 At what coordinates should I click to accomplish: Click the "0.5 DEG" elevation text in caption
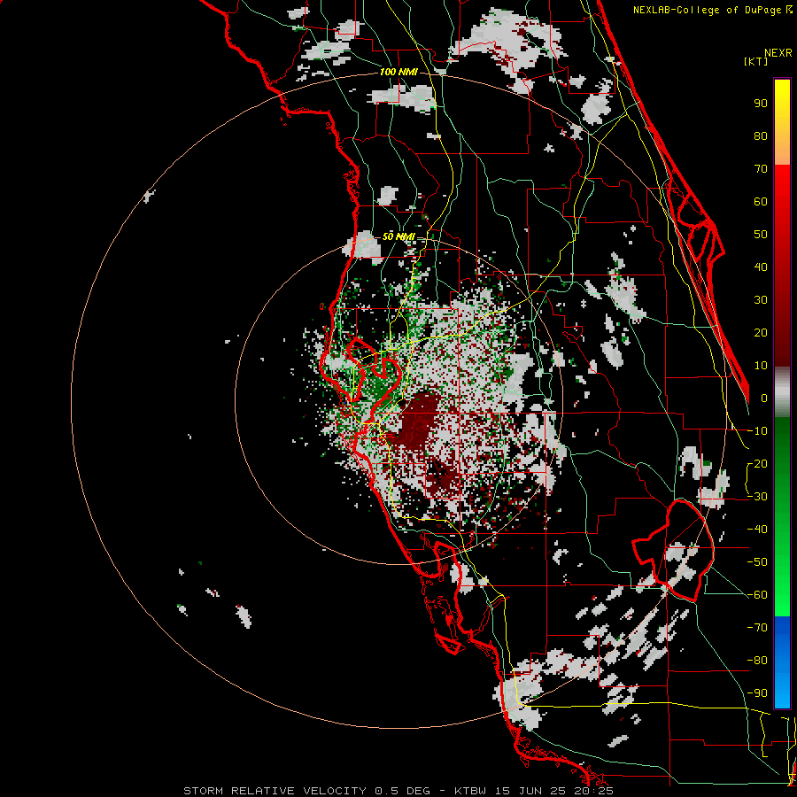(x=402, y=791)
